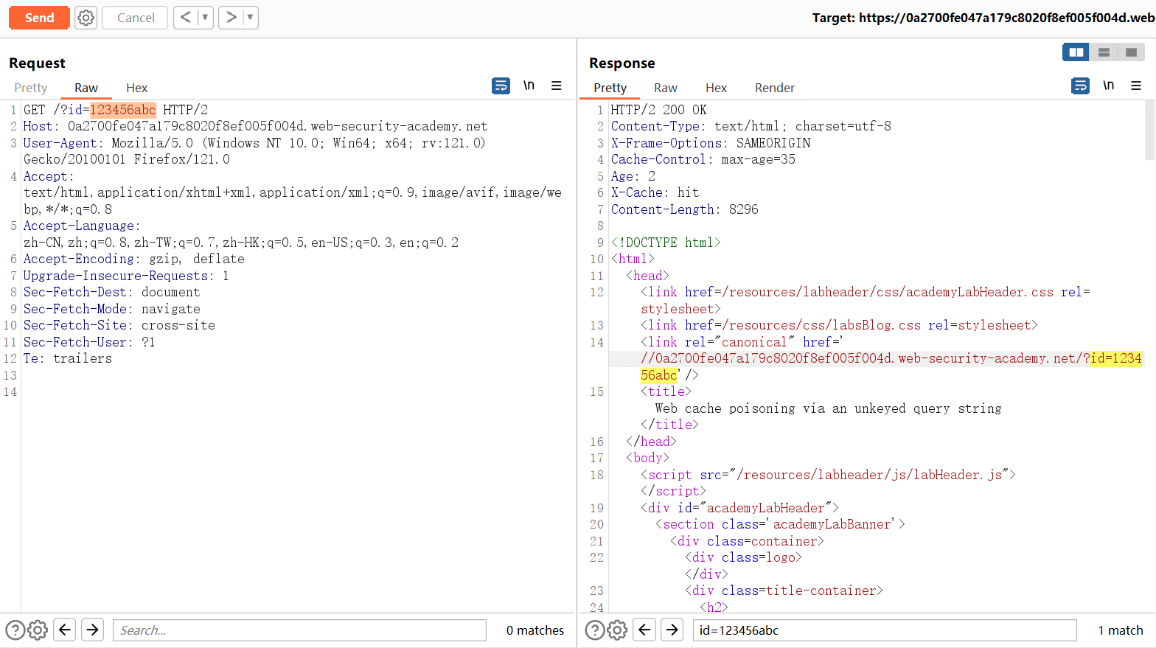Click the Request search input field
This screenshot has width=1156, height=648.
click(299, 630)
